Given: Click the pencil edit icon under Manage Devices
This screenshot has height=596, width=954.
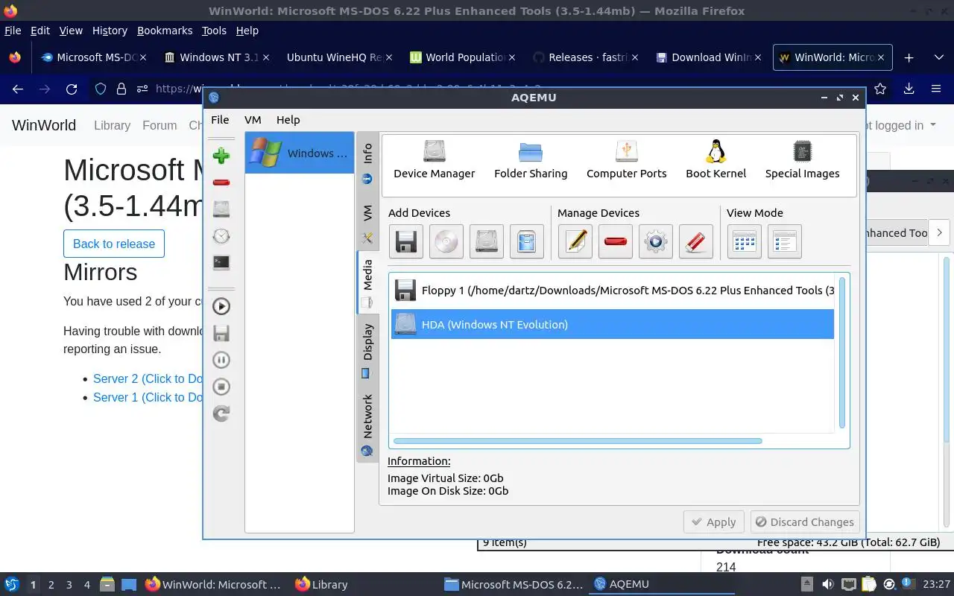Looking at the screenshot, I should (x=575, y=241).
